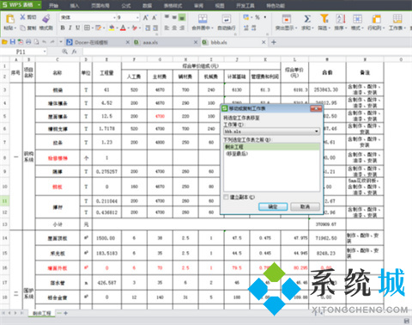The width and height of the screenshot is (412, 325).
Task: Select the Format Painter brush
Action: pos(45,18)
